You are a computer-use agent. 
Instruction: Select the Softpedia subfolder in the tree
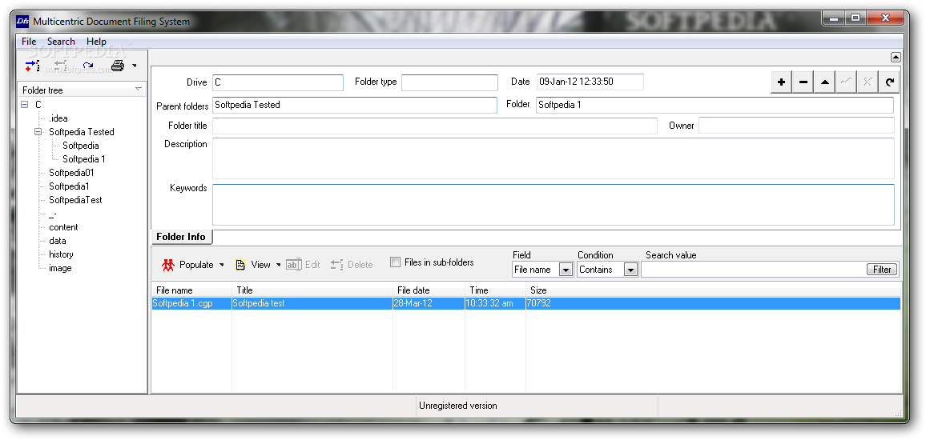[x=81, y=145]
